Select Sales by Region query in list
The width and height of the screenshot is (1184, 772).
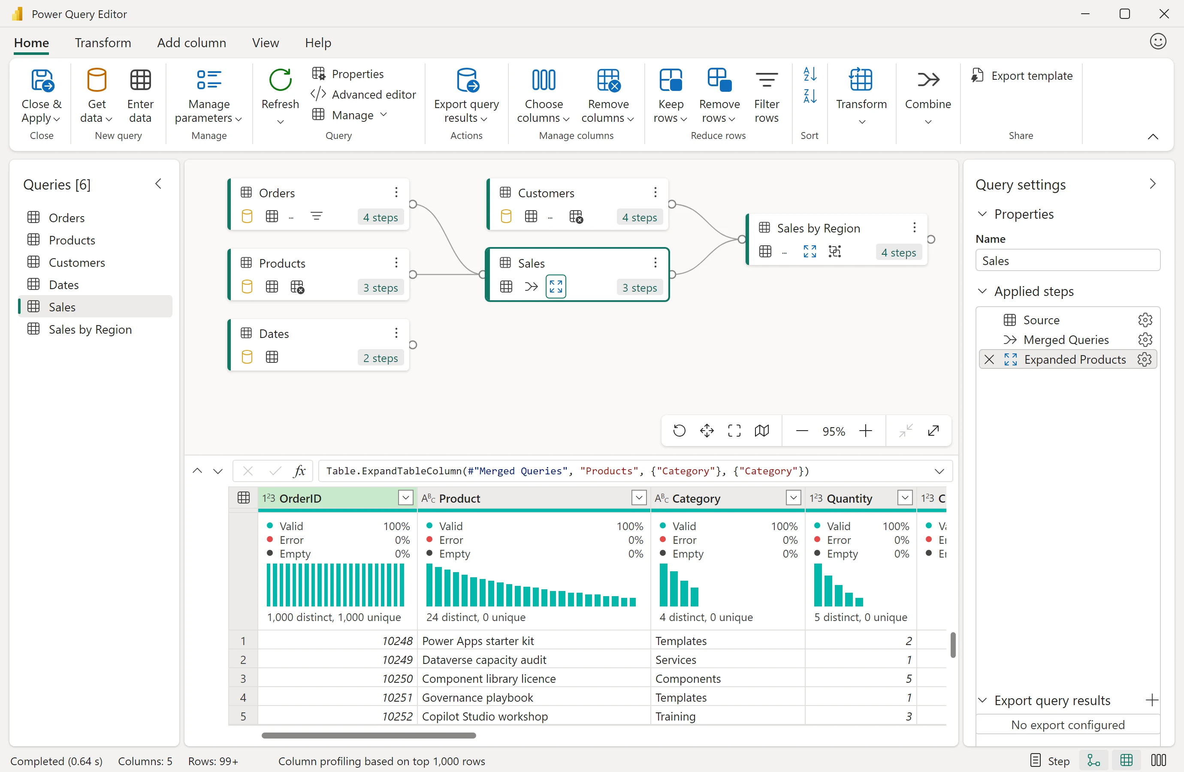click(x=96, y=329)
